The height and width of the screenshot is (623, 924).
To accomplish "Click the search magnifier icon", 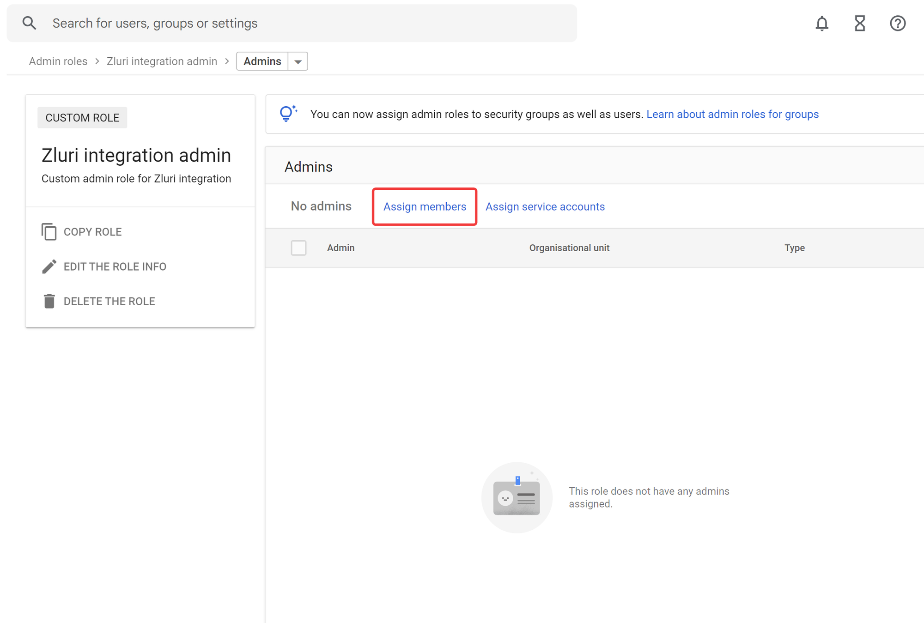I will pyautogui.click(x=29, y=23).
